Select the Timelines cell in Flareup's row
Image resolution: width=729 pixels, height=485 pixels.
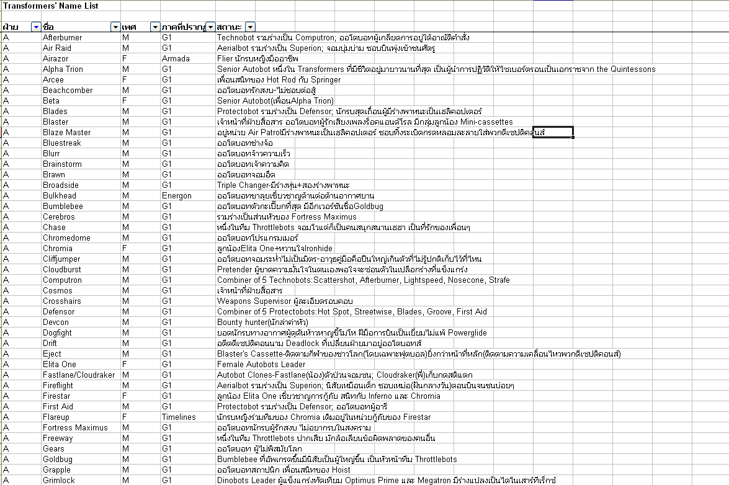click(188, 417)
